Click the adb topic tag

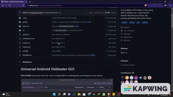[138, 23]
